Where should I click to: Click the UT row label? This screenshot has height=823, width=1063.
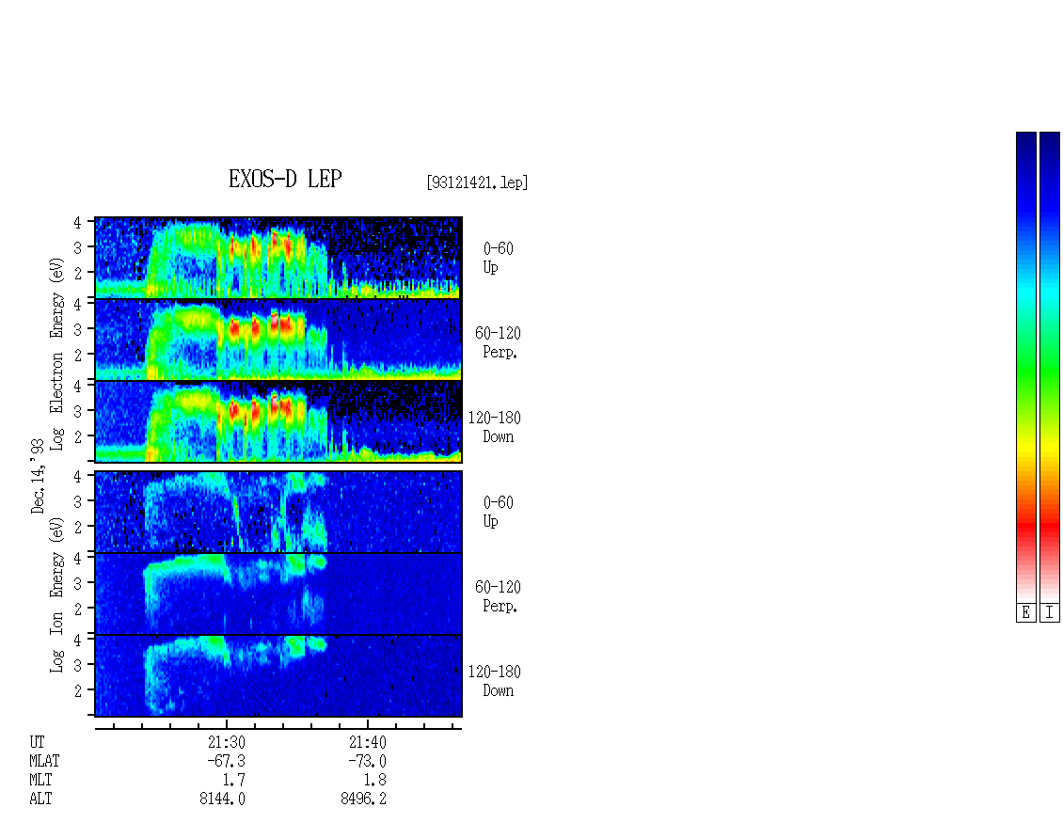37,742
